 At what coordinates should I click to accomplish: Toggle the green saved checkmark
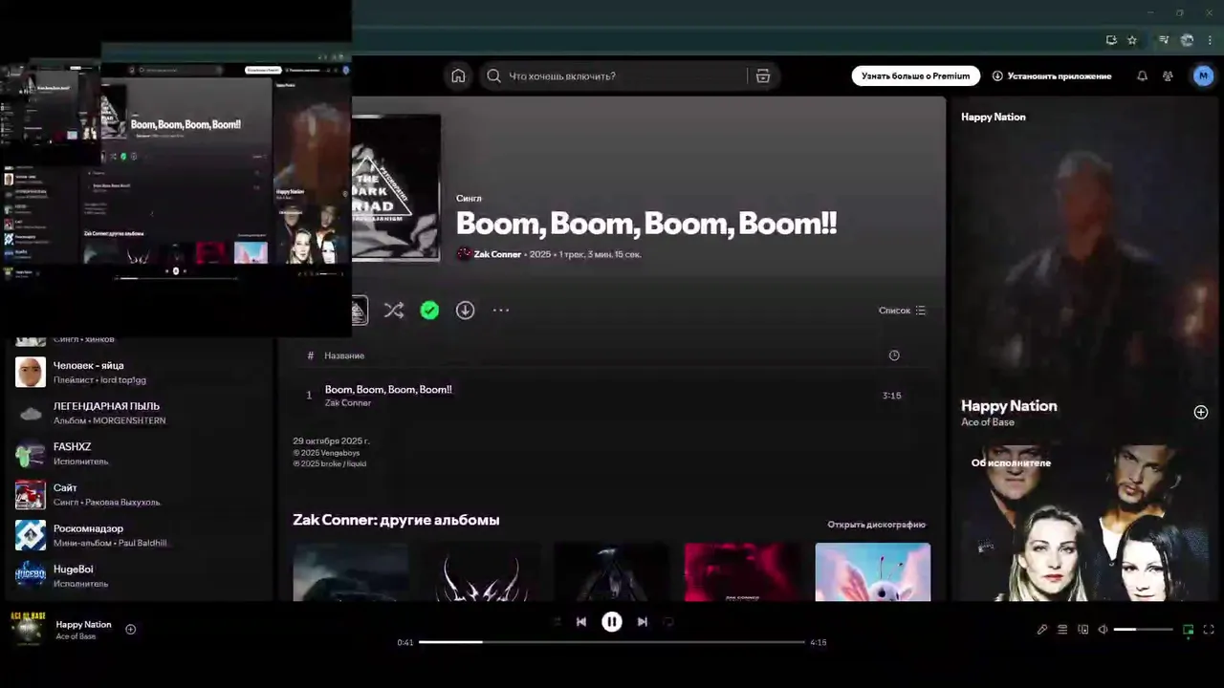(x=429, y=311)
